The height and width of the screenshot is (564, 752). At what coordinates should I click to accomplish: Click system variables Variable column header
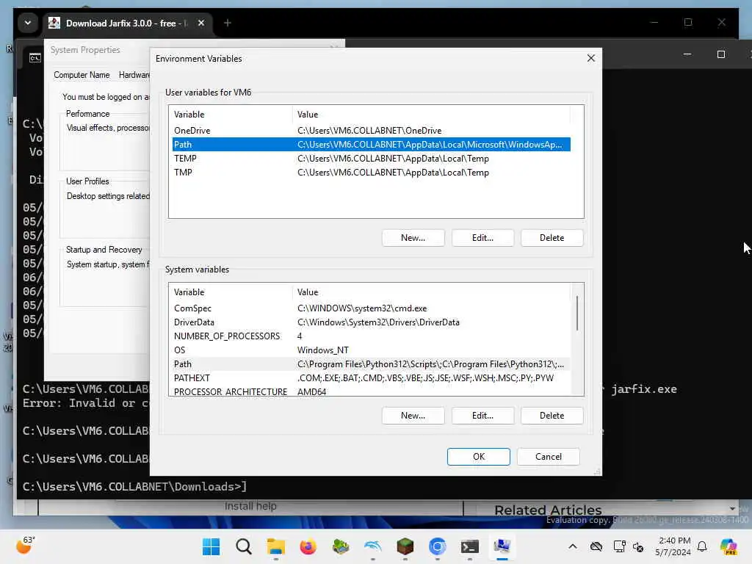231,292
